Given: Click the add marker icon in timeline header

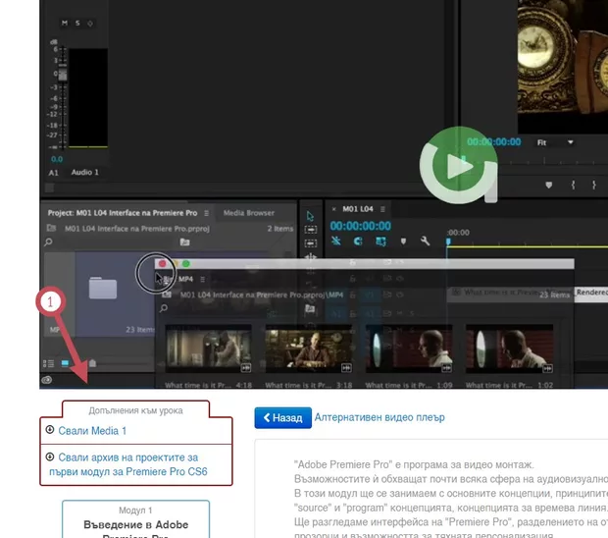Looking at the screenshot, I should [x=403, y=242].
